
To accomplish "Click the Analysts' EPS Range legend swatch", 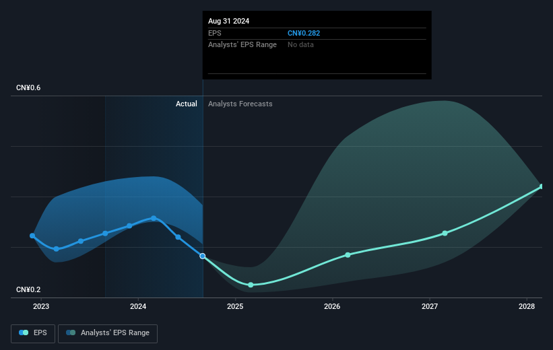I will 71,332.
